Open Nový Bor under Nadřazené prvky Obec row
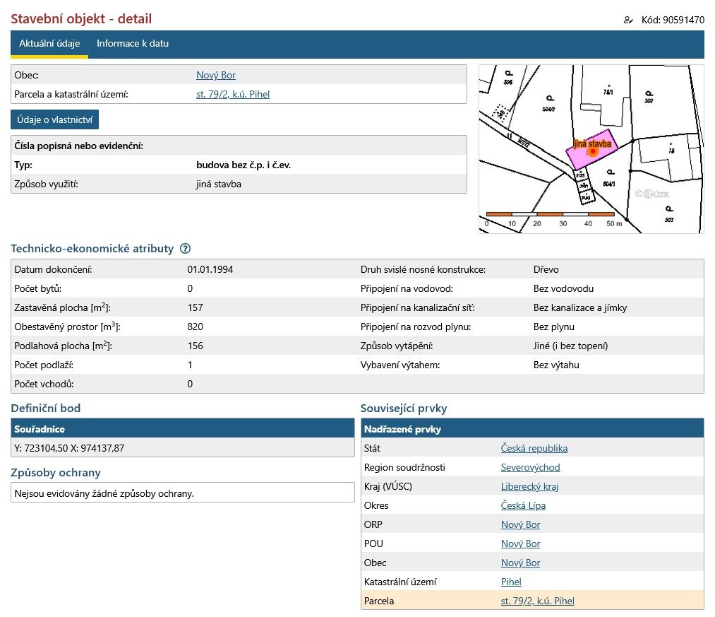Screen dimensions: 715x617 [520, 563]
